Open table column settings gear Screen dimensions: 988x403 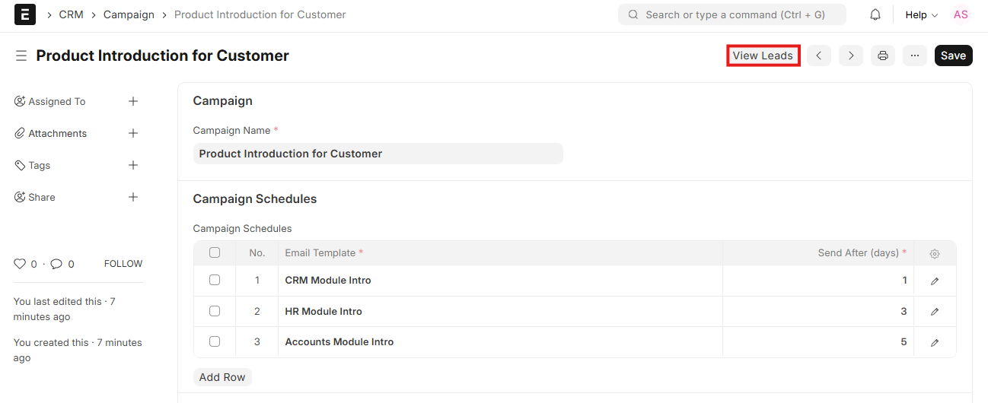935,253
